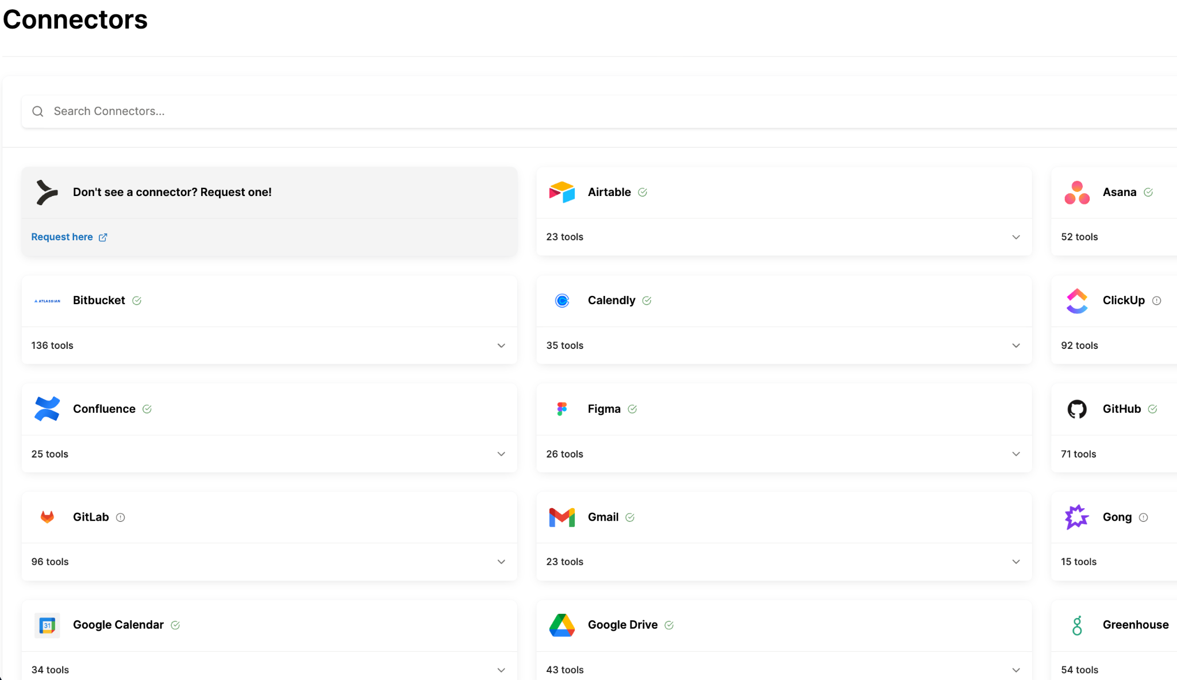Click the Gmail envelope icon

click(x=562, y=517)
